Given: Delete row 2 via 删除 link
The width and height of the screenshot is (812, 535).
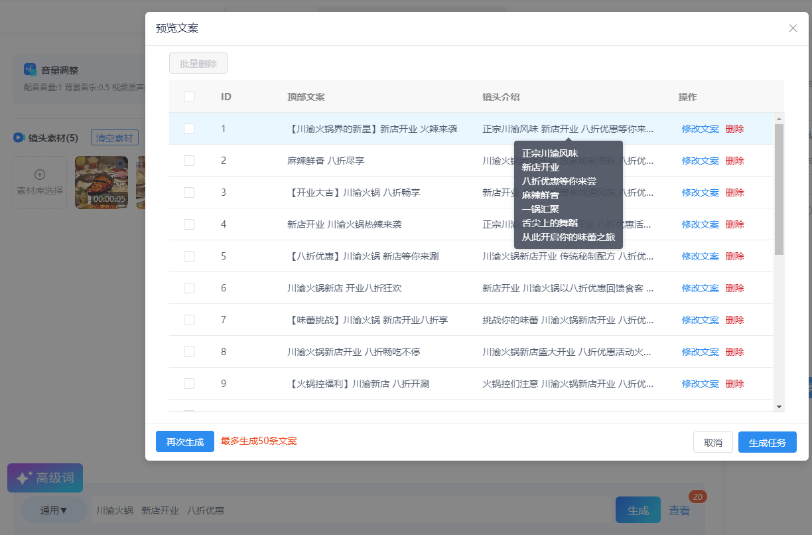Looking at the screenshot, I should coord(734,161).
